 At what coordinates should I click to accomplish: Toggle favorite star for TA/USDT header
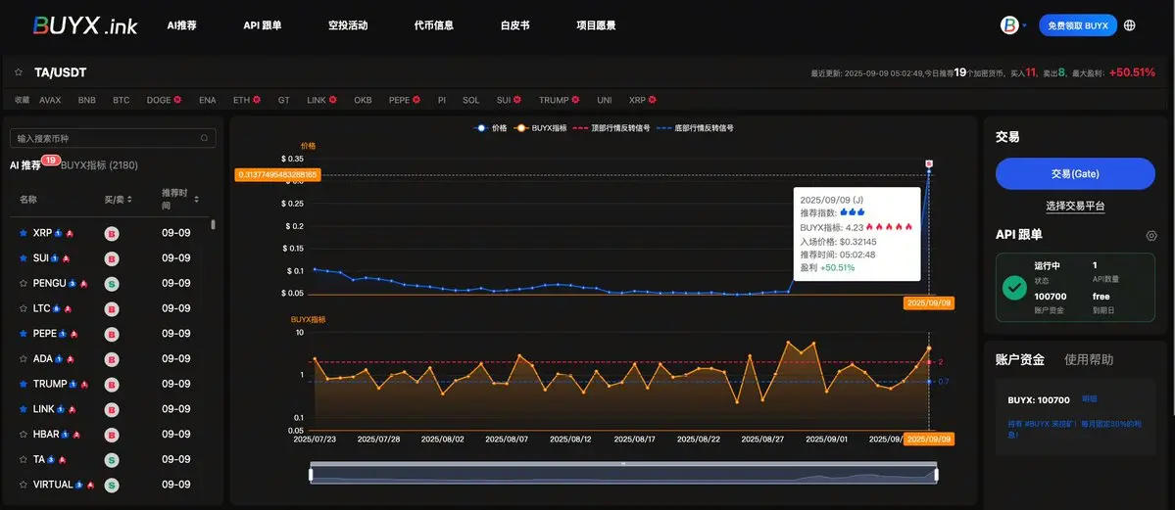pos(19,72)
